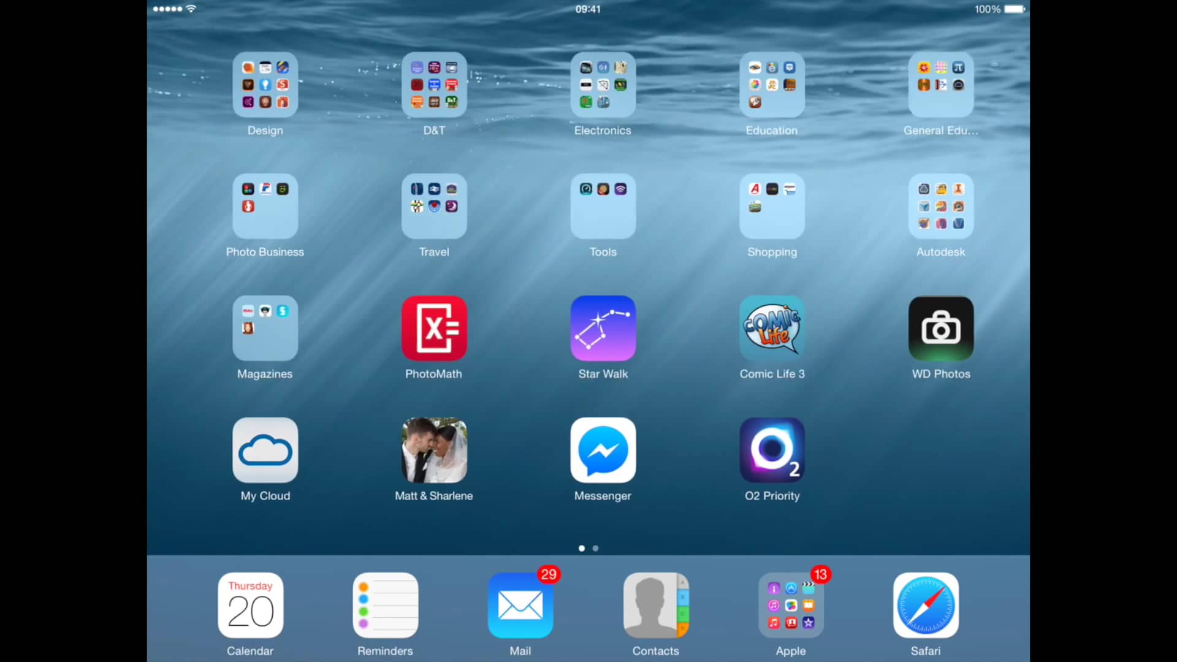1177x662 pixels.
Task: Open the My Cloud app
Action: point(265,451)
